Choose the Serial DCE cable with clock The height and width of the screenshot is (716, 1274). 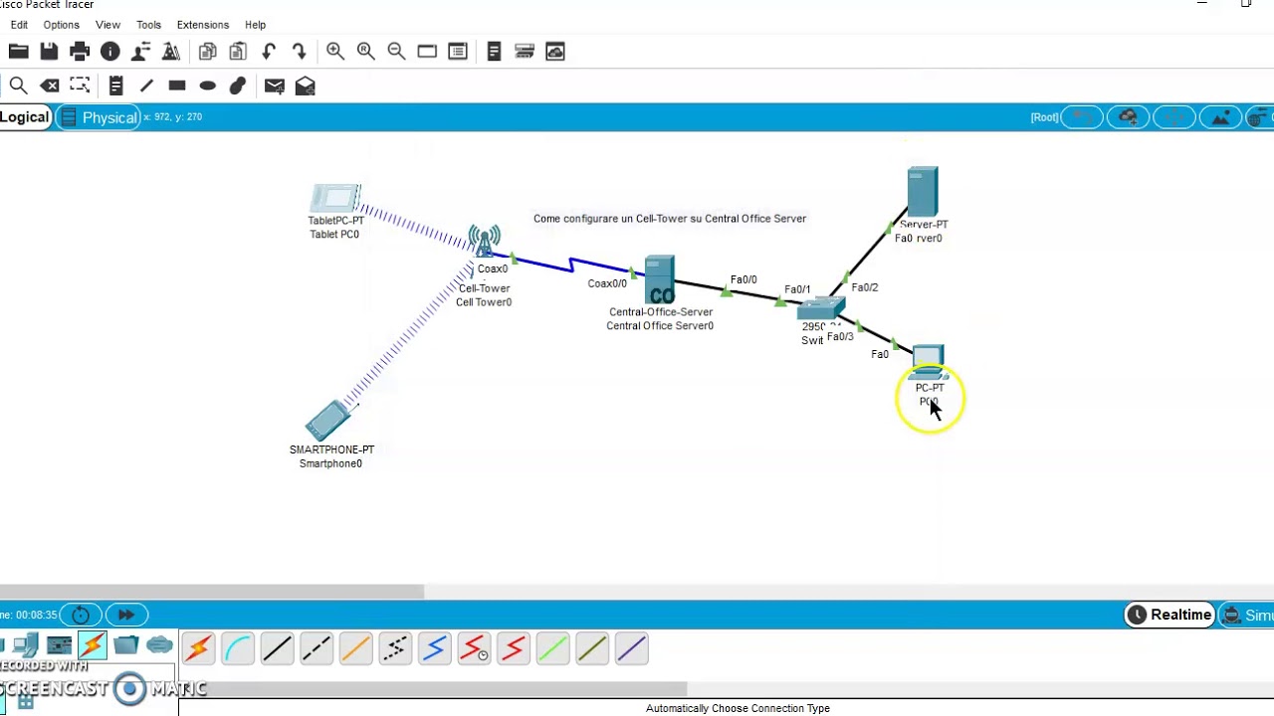(474, 649)
